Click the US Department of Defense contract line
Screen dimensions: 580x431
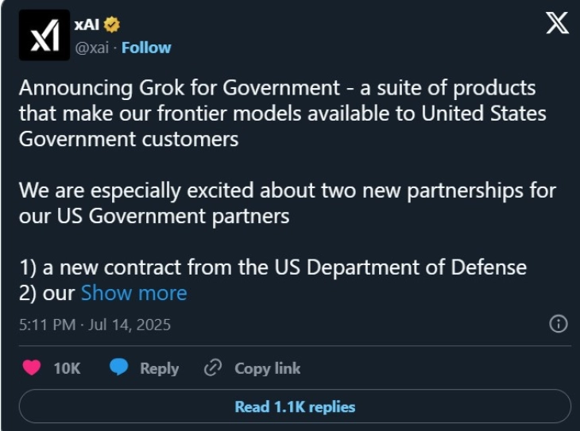coord(273,267)
